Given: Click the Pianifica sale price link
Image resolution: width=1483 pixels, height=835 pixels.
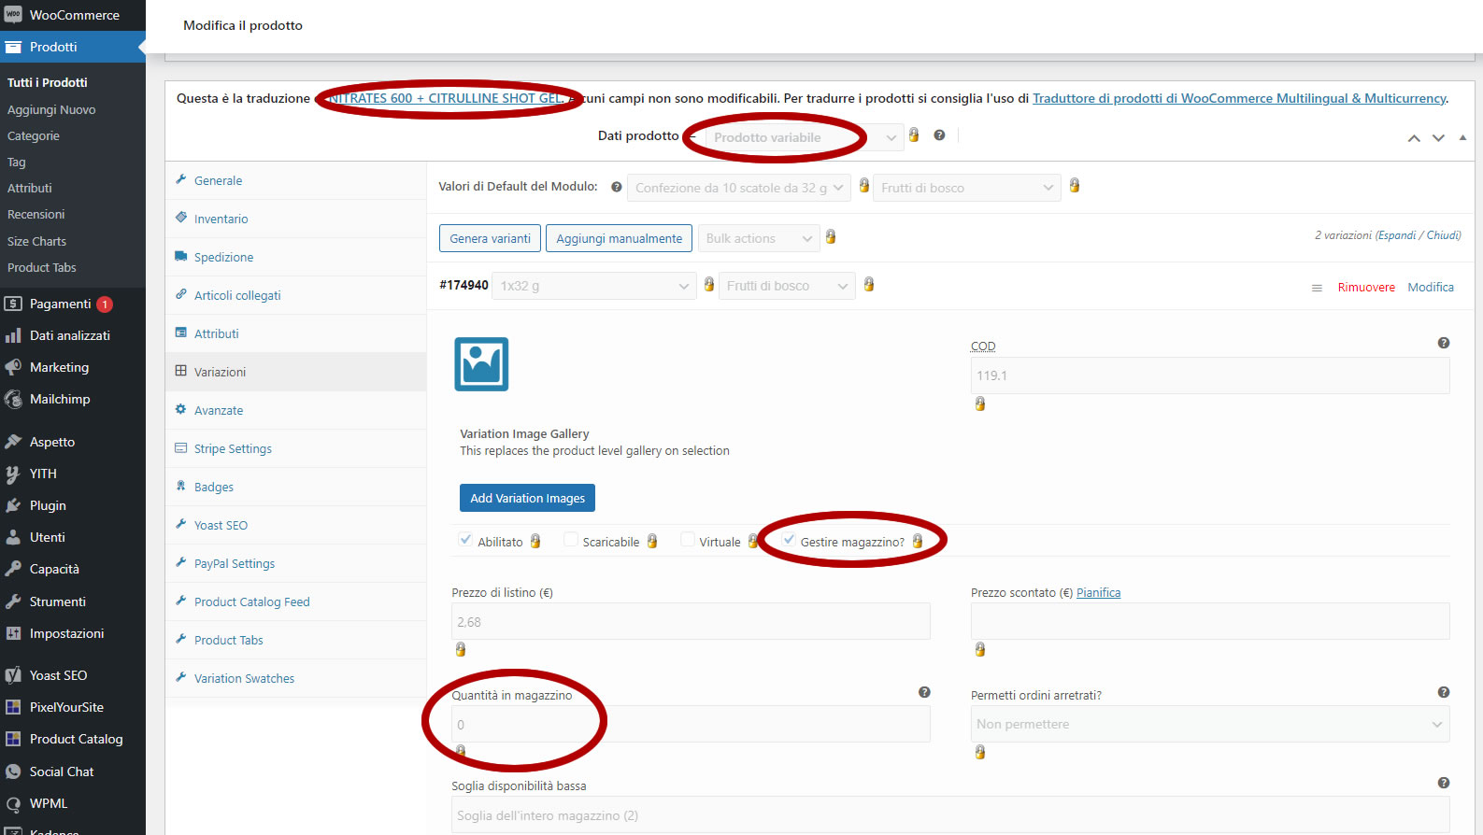Looking at the screenshot, I should 1098,592.
